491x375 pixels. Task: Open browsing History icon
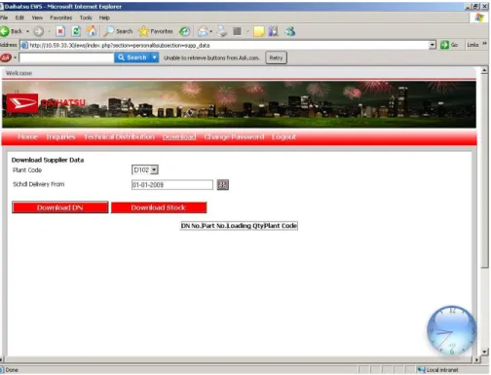pos(185,31)
